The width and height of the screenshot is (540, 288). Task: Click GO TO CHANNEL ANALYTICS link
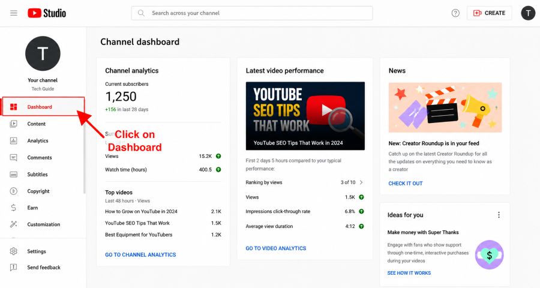coord(140,254)
